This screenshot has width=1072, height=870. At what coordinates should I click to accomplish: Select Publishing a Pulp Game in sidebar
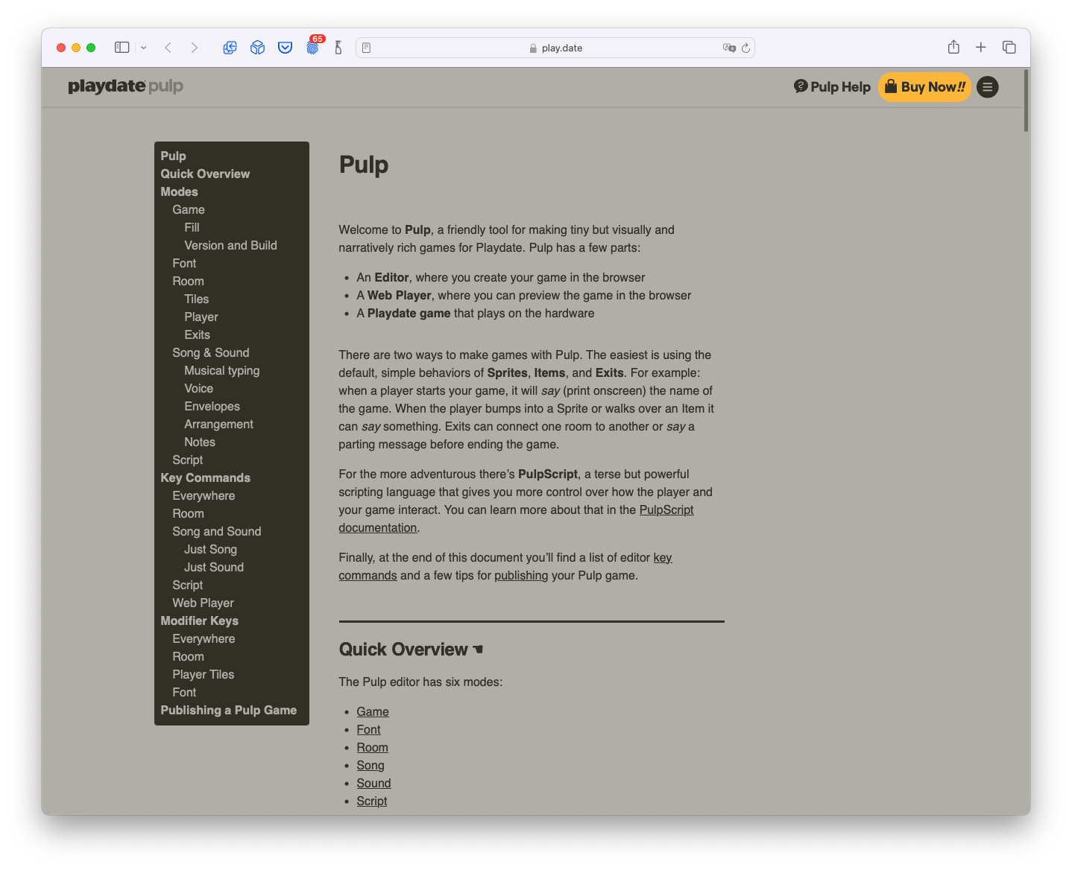coord(229,710)
